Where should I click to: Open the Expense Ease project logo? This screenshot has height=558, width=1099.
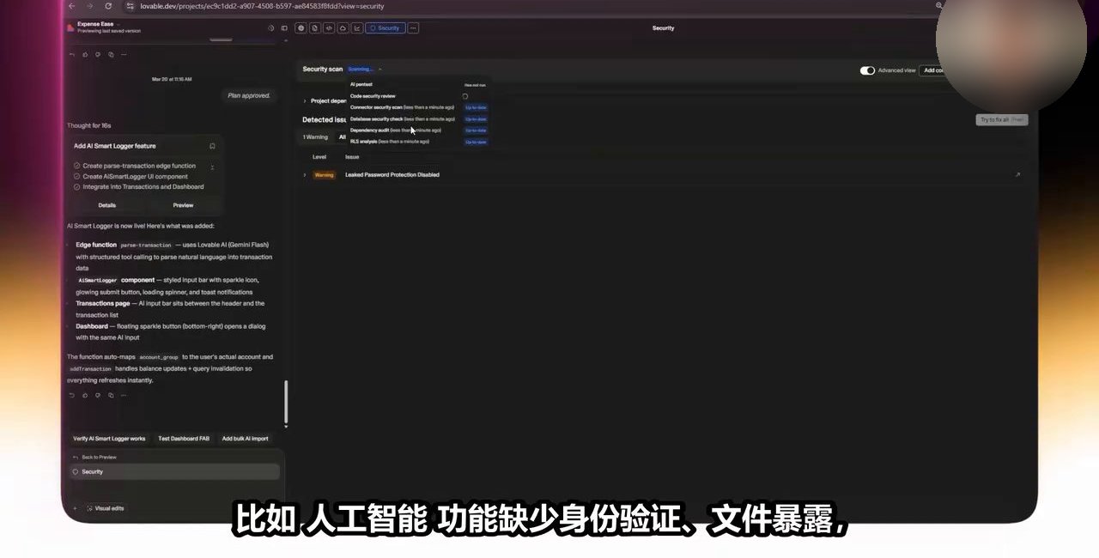[70, 27]
